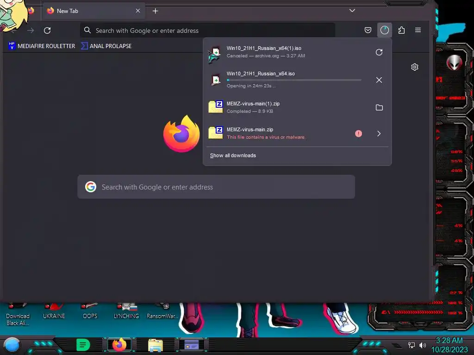474x355 pixels.
Task: Open the UKRAINE desktop shortcut
Action: (x=54, y=312)
